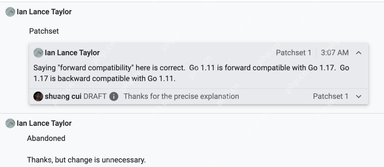Click shuang cui's profile avatar
Image resolution: width=384 pixels, height=167 pixels.
pos(38,96)
